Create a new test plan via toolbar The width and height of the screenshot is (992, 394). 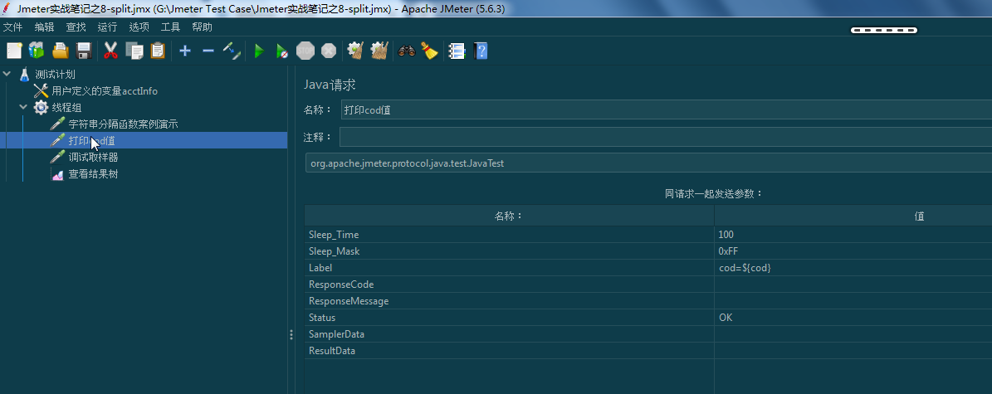[x=14, y=51]
